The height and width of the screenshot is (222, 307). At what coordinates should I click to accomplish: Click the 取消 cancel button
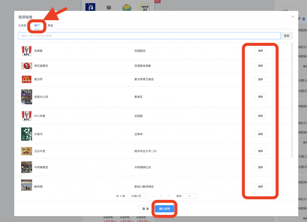click(x=145, y=209)
